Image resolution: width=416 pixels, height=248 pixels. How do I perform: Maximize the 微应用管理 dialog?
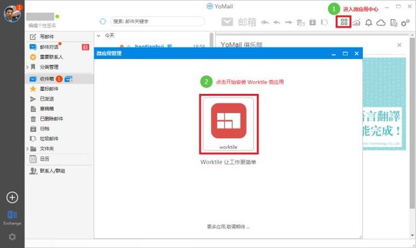(345, 54)
